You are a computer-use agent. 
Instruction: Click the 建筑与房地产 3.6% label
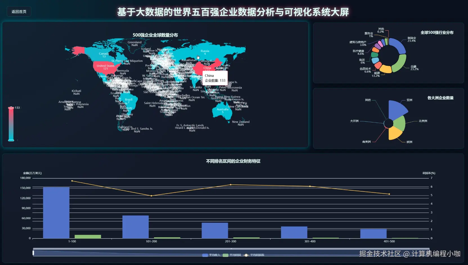358,43
